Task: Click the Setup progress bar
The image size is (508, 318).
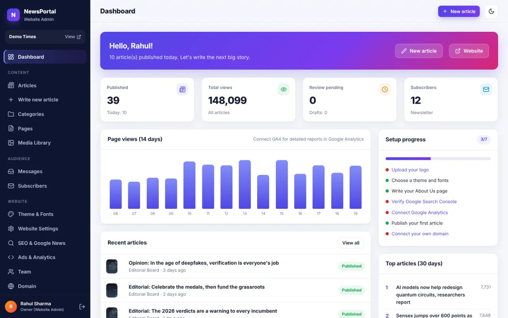Action: (x=438, y=159)
